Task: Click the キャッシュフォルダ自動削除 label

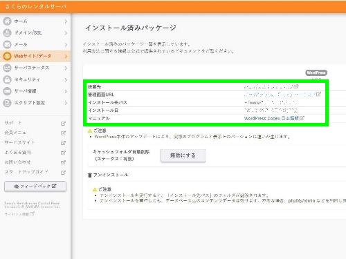Action: click(121, 152)
